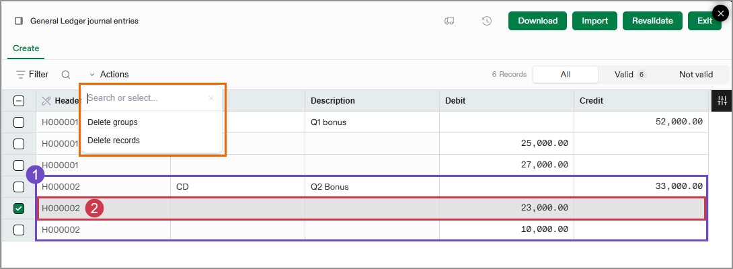Uncheck the selected H000002 row checkbox
Viewport: 733px width, 269px height.
pyautogui.click(x=19, y=208)
